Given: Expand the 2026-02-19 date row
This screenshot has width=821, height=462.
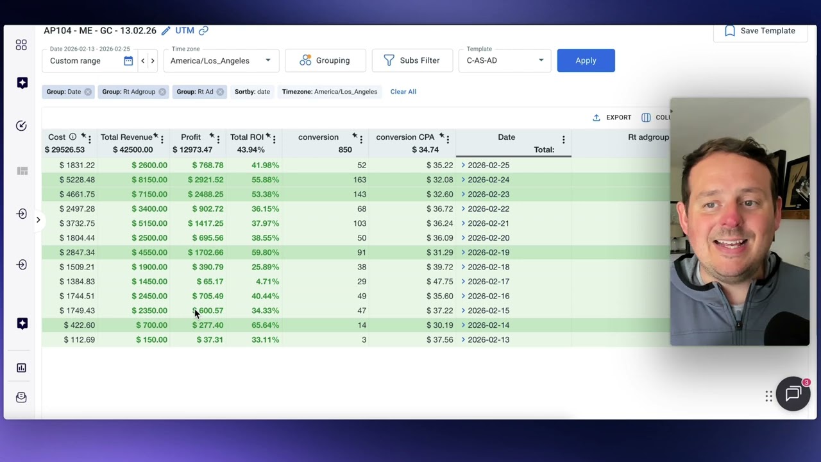Looking at the screenshot, I should pyautogui.click(x=463, y=252).
